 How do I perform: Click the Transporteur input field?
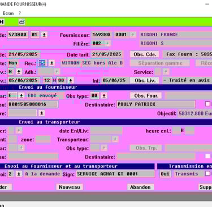point(101,139)
